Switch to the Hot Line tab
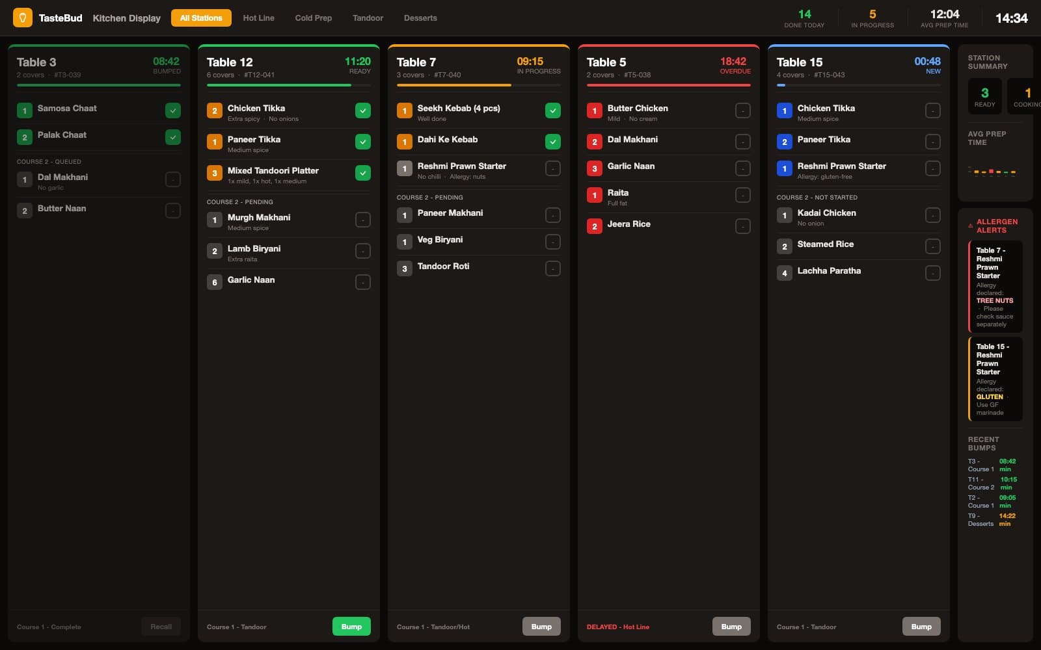 point(258,18)
